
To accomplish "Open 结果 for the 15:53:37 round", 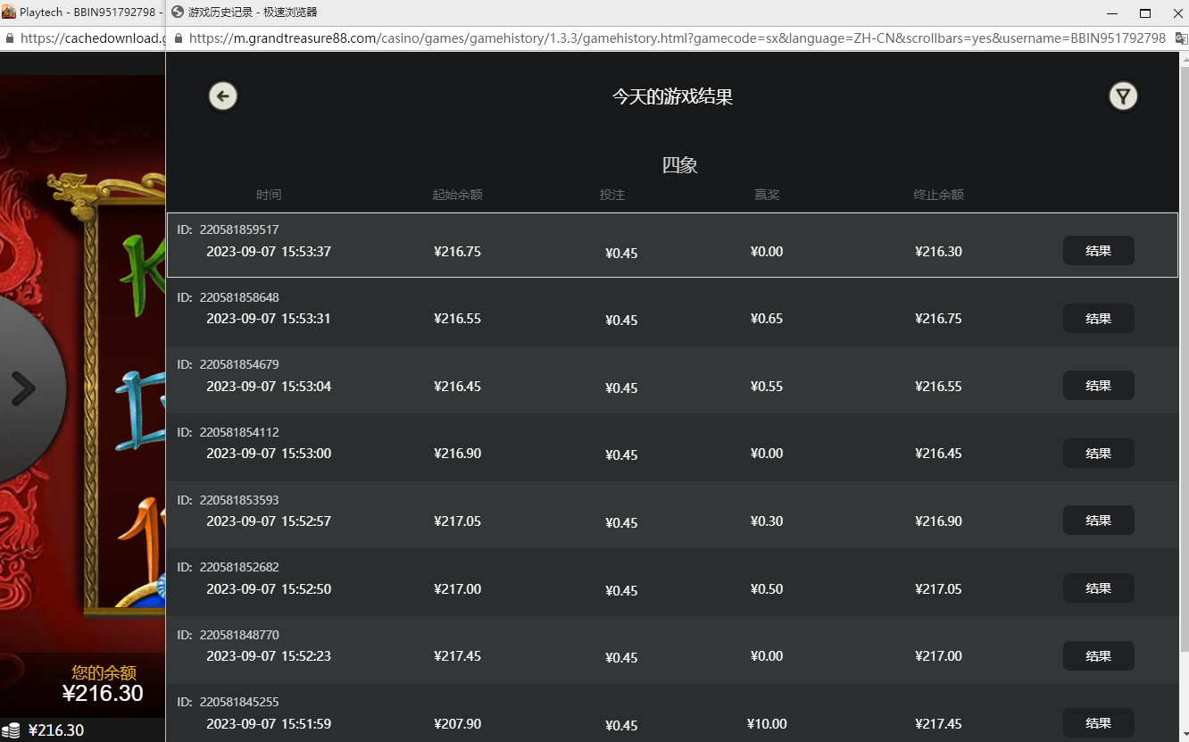I will point(1098,251).
